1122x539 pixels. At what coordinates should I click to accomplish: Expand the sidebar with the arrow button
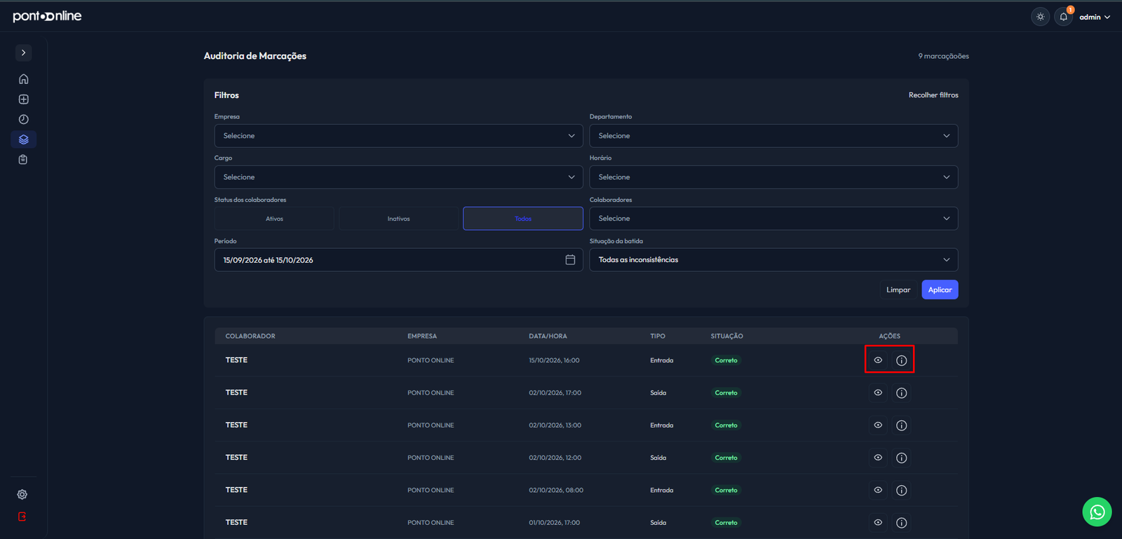tap(23, 53)
